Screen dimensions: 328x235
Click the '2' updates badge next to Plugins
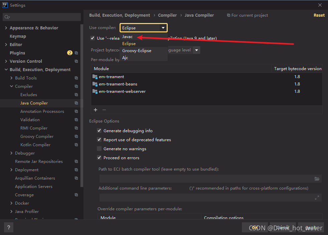pyautogui.click(x=70, y=52)
